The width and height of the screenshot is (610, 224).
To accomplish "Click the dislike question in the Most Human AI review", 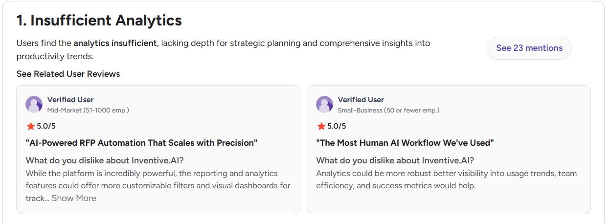I will (x=395, y=160).
